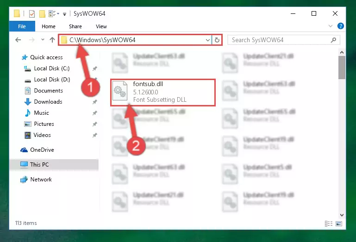Viewport: 356px width, 242px height.
Task: Open the Explorer help icon
Action: 341,26
